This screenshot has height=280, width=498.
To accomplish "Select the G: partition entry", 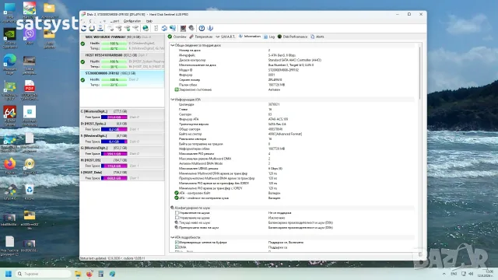I will click(x=122, y=151).
